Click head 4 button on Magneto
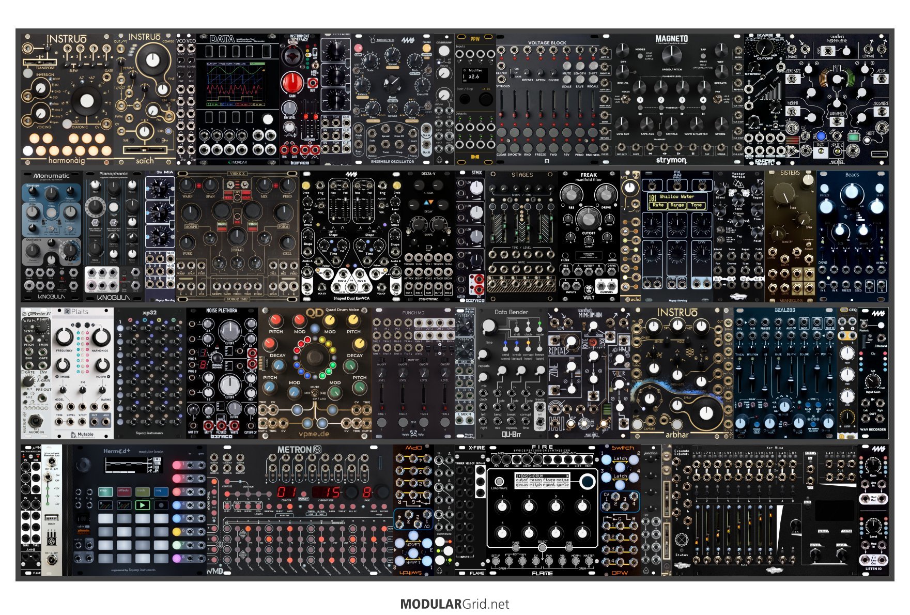The image size is (910, 615). point(703,100)
